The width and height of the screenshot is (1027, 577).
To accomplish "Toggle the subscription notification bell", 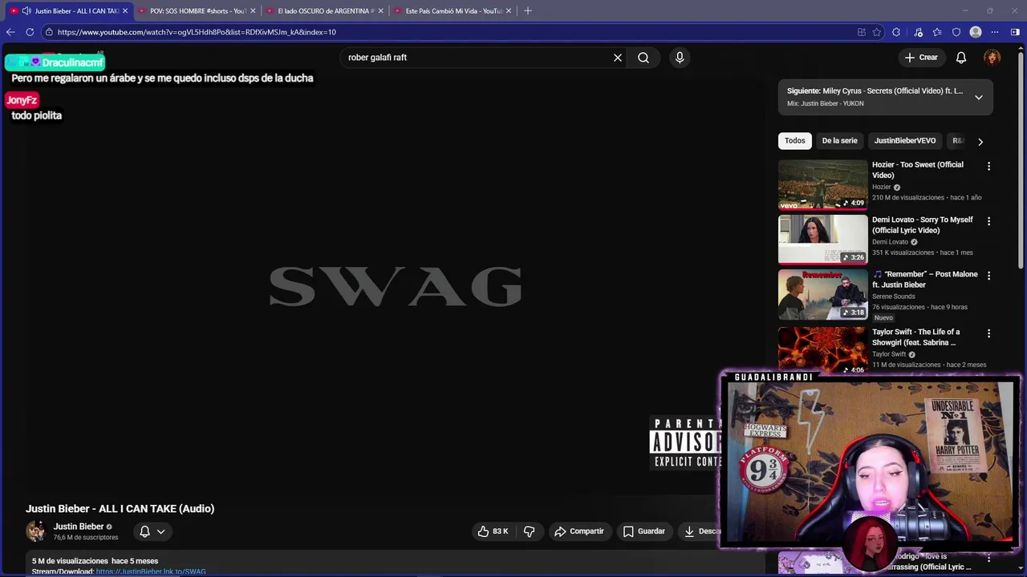I will pyautogui.click(x=144, y=531).
